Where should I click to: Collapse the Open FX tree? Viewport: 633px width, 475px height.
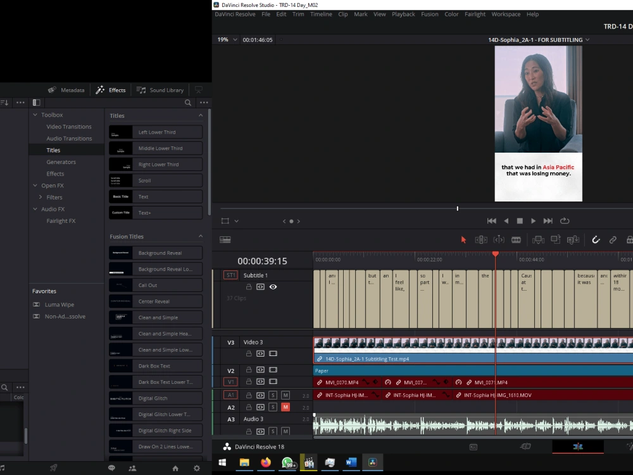(x=35, y=186)
